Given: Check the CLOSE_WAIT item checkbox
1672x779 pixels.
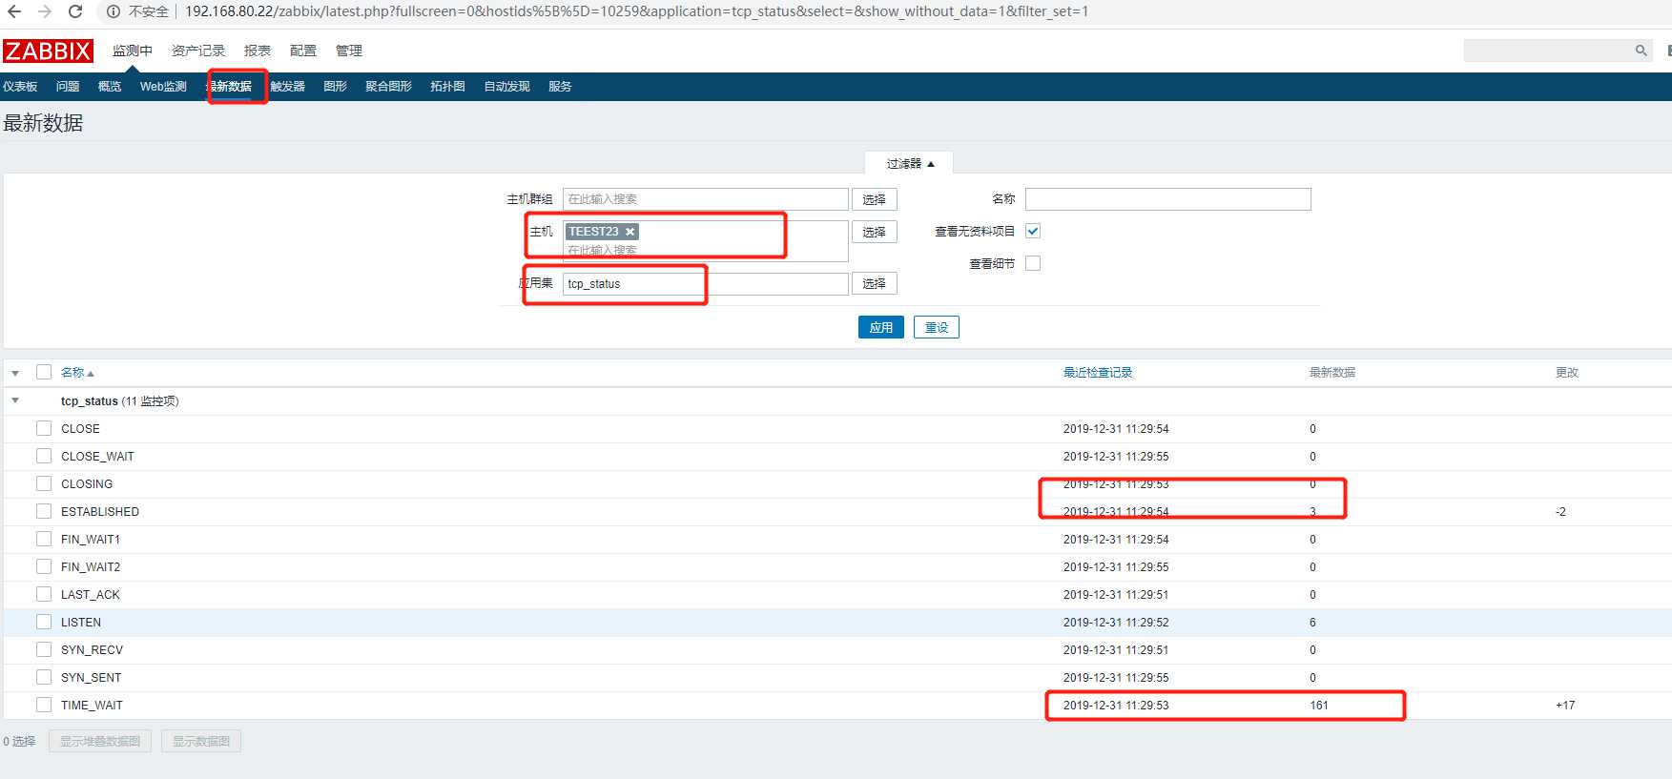Looking at the screenshot, I should (44, 456).
